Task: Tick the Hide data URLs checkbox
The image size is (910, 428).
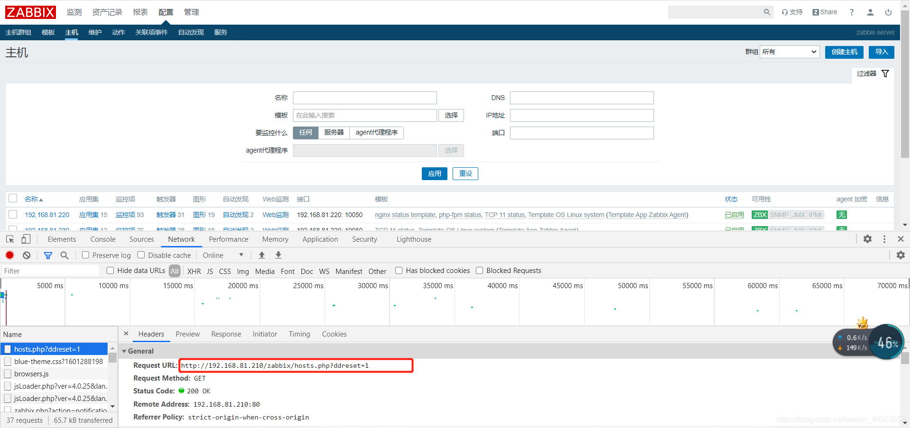Action: (x=110, y=270)
